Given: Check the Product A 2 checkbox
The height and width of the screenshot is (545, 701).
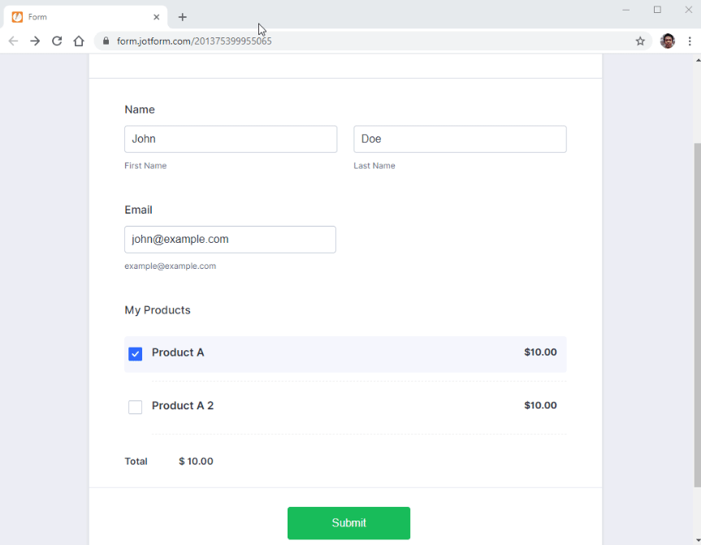Looking at the screenshot, I should coord(135,407).
